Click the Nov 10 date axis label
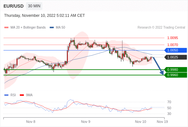188x127 pixels. tap(141, 122)
